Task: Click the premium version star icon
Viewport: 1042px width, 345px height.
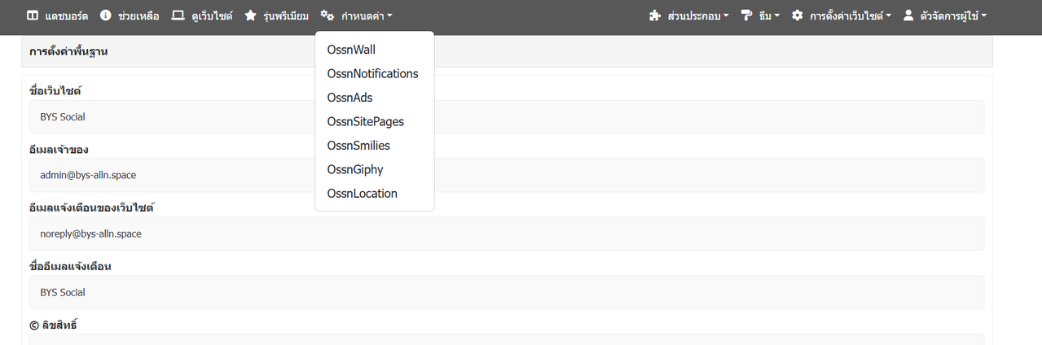Action: 251,15
